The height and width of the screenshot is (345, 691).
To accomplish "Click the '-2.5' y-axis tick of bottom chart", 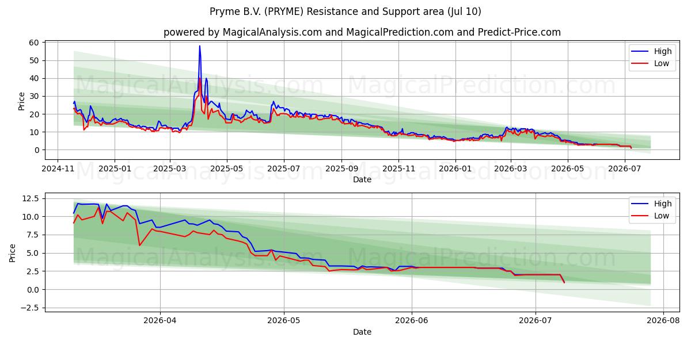I will point(29,308).
